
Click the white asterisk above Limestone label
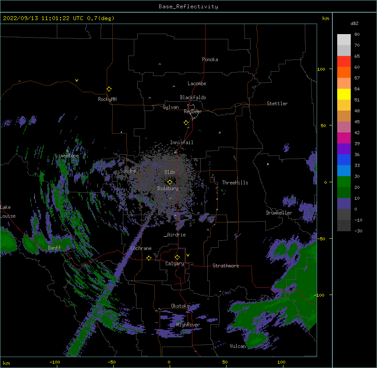pos(67,151)
